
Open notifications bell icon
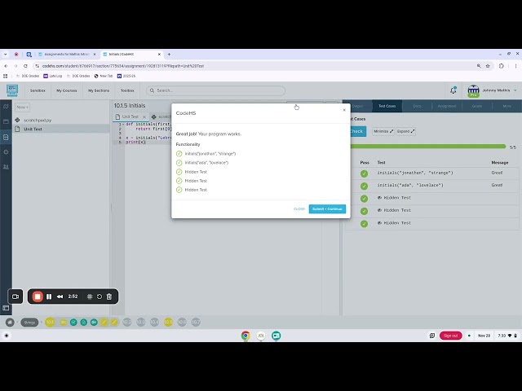453,90
